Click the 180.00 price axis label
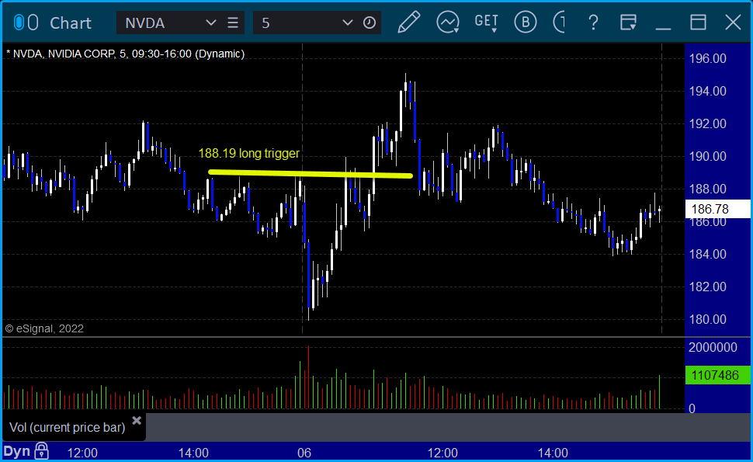753x462 pixels. point(707,319)
